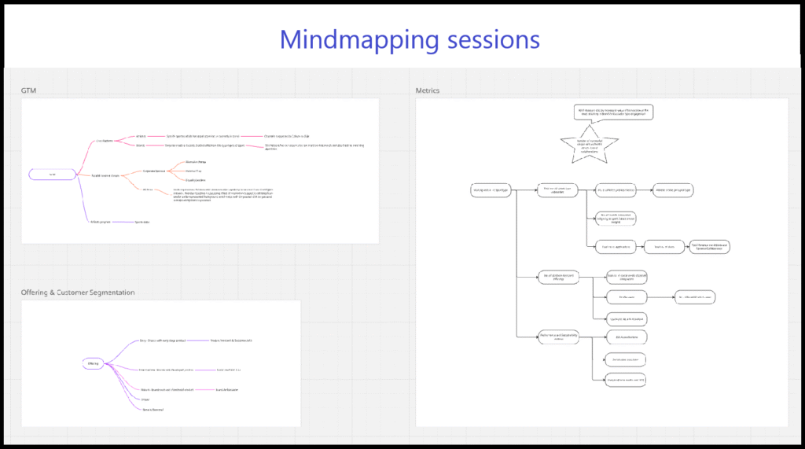This screenshot has height=449, width=805.
Task: Select the Brands node in GTM
Action: pos(141,145)
